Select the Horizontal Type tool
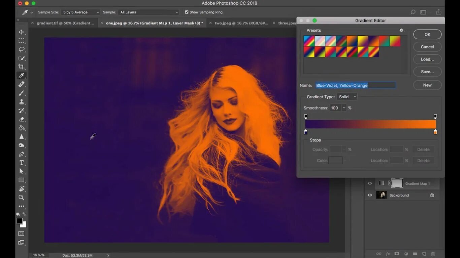The image size is (460, 258). click(x=21, y=163)
